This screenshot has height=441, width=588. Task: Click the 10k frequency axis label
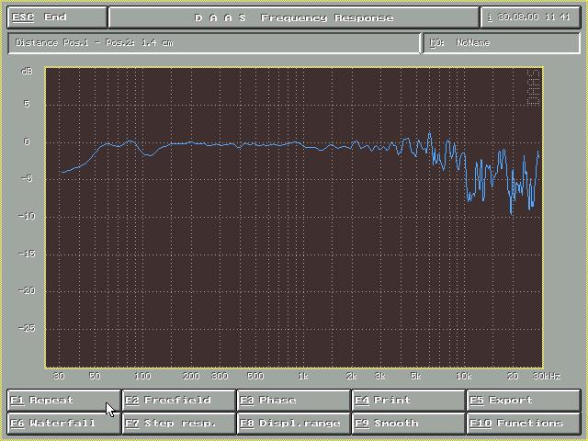464,377
